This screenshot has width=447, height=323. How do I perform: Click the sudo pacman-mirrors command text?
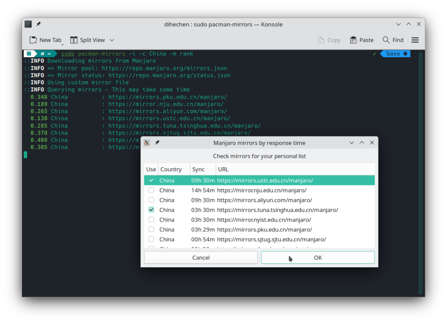tap(93, 53)
